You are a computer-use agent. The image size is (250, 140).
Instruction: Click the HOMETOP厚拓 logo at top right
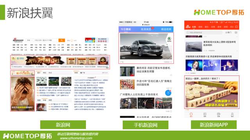point(219,12)
